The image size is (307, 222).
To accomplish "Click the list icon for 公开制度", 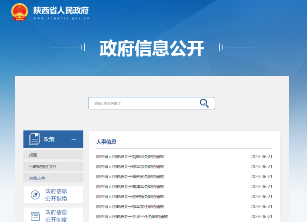I will pos(35,216).
